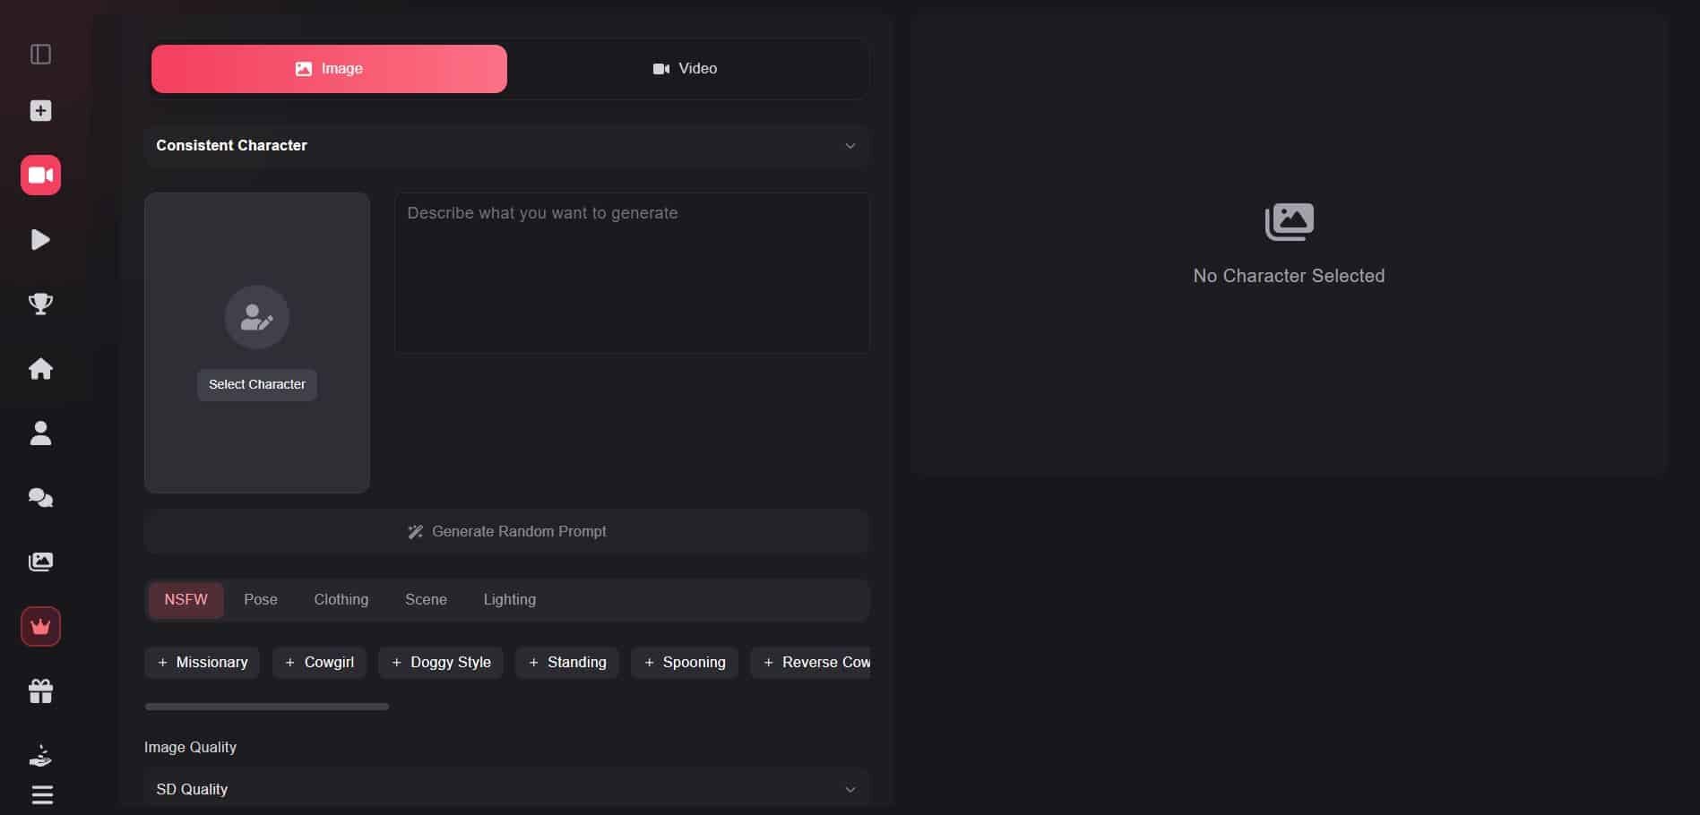Open the trophy leaderboard icon
The image size is (1700, 815).
tap(40, 304)
